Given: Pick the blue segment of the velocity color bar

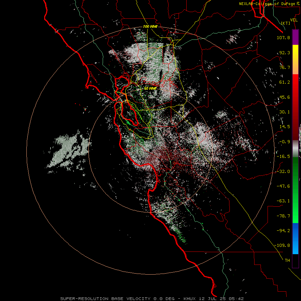Looking at the screenshot, I should click(295, 238).
